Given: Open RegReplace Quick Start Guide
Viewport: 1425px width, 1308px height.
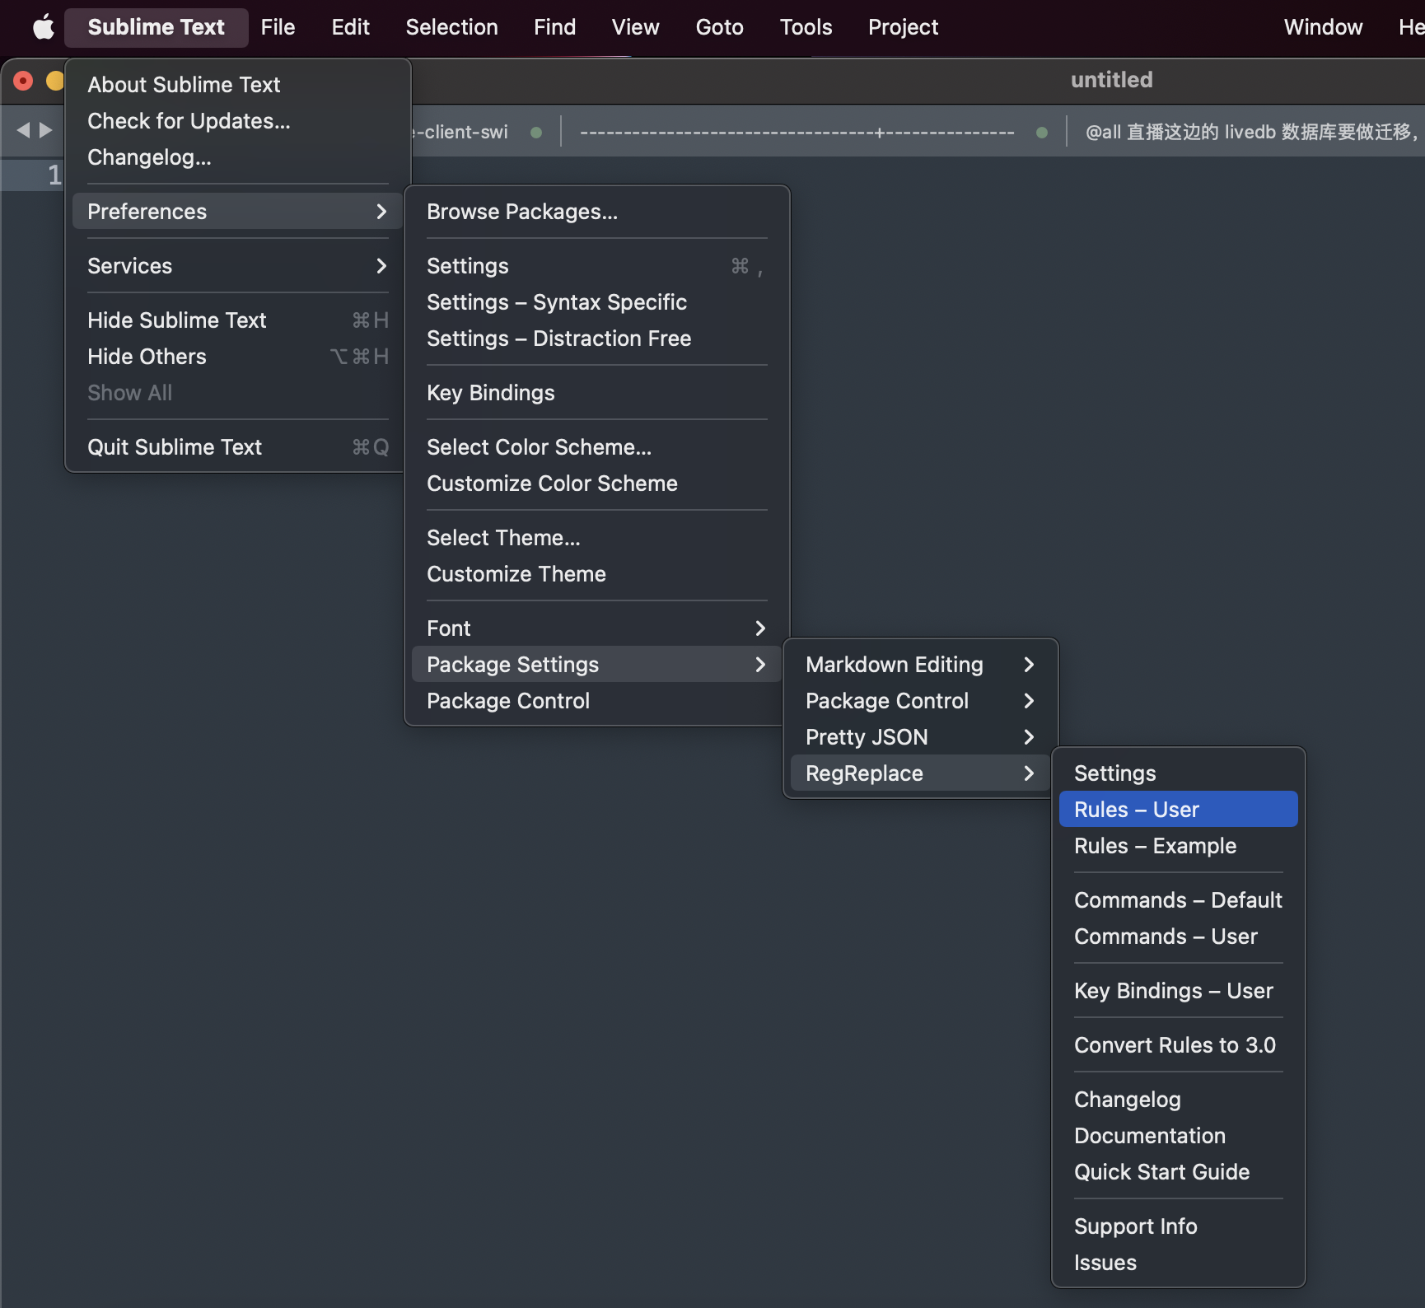Looking at the screenshot, I should 1161,1172.
